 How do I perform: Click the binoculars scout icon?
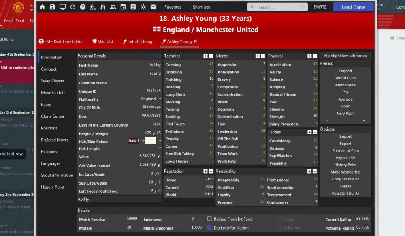click(103, 7)
